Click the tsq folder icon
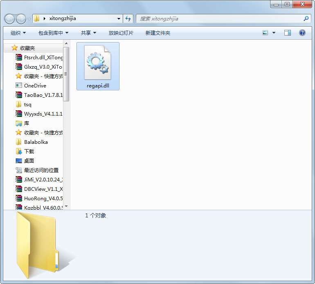This screenshot has height=284, width=315. pos(19,104)
